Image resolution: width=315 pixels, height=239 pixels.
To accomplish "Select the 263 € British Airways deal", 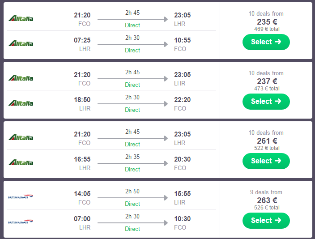I will (266, 221).
